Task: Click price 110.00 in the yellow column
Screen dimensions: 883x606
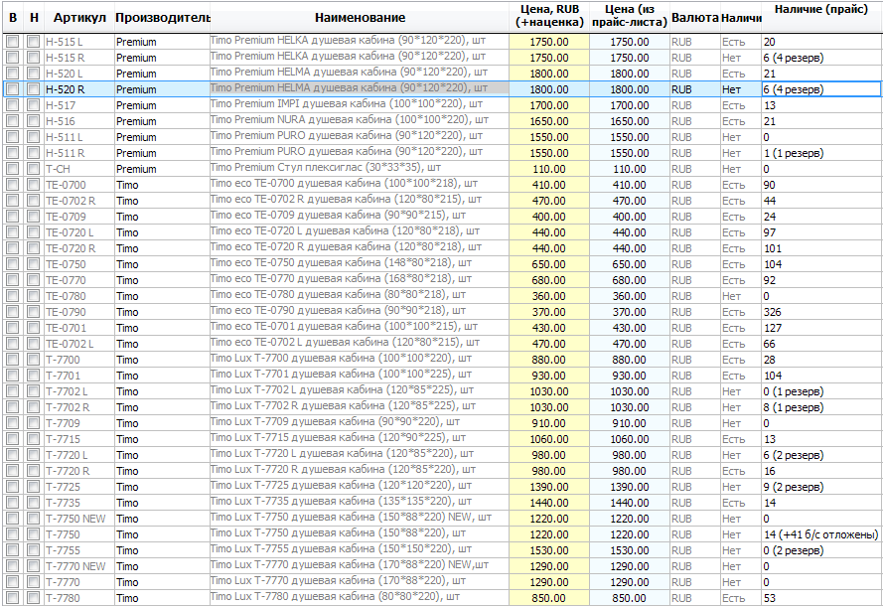Action: click(x=549, y=169)
